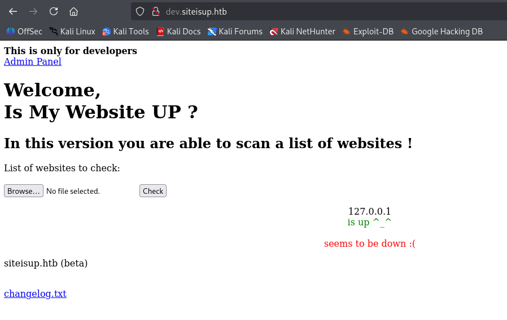507x320 pixels.
Task: Follow the Admin Panel link
Action: [x=33, y=61]
